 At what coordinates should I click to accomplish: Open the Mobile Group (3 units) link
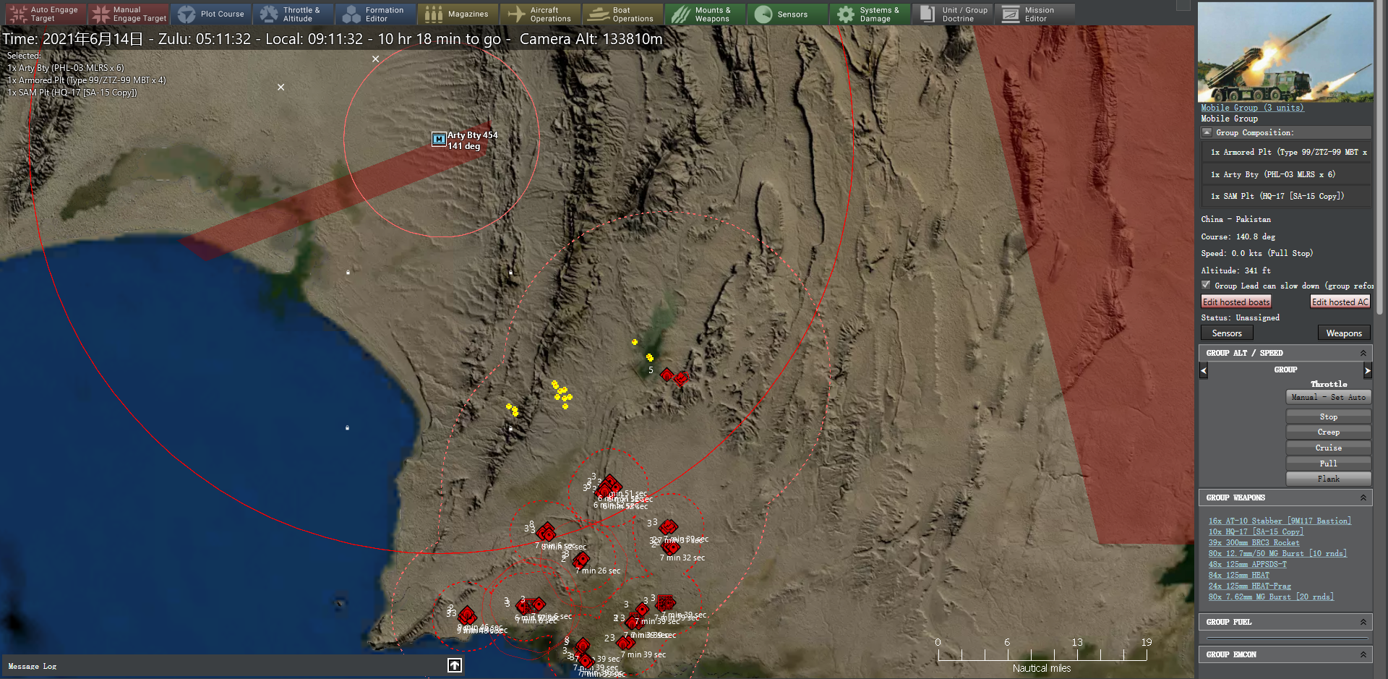(1253, 108)
